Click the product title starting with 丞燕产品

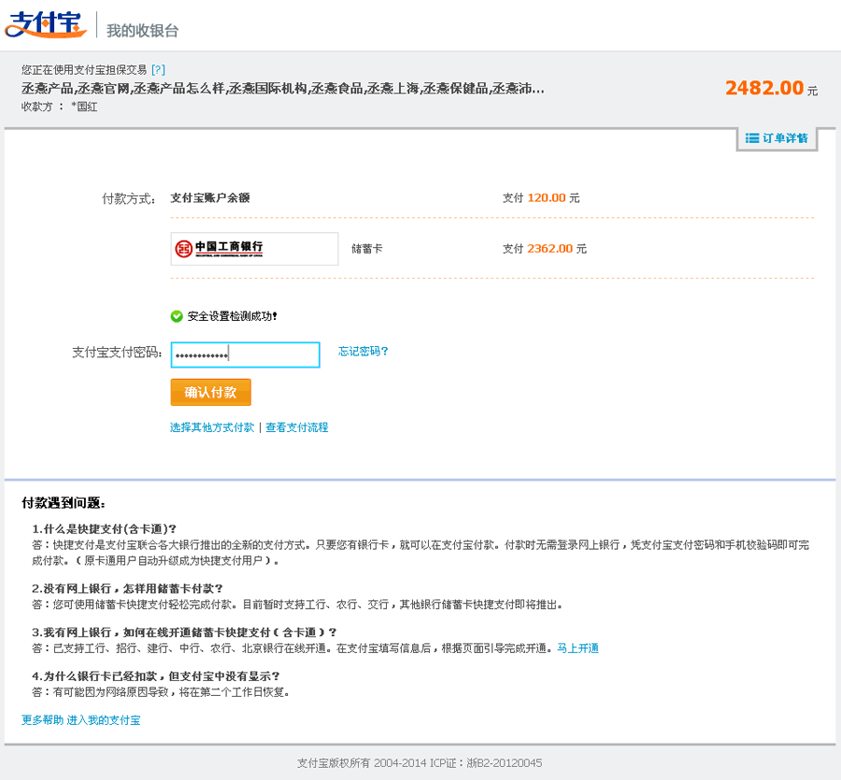click(x=282, y=88)
